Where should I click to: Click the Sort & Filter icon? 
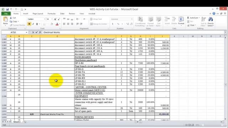click(x=203, y=19)
